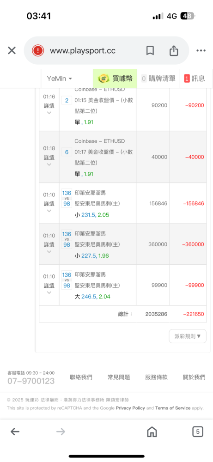The width and height of the screenshot is (213, 462).
Task: Tap the bookmark icon in address bar
Action: coord(150,51)
